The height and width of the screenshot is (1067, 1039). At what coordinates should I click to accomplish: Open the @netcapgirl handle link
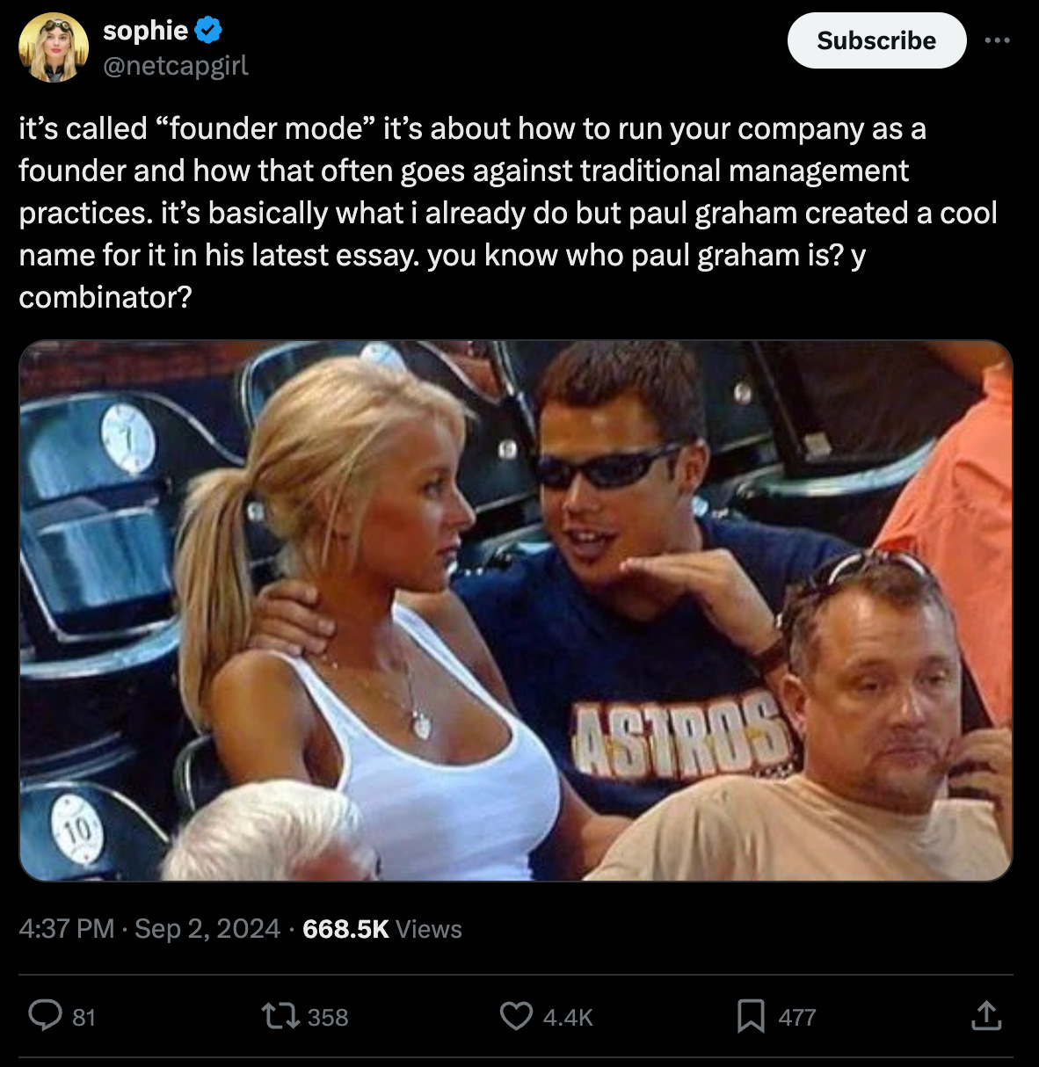[176, 65]
